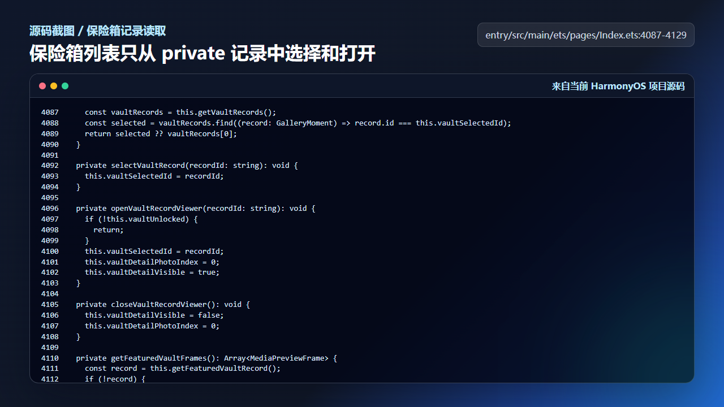Click the file path badge Index.ets:4087-4129

point(586,35)
